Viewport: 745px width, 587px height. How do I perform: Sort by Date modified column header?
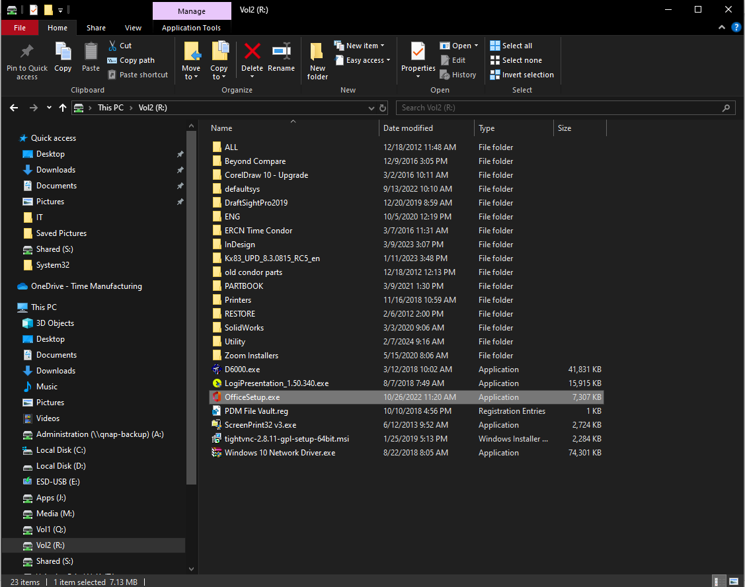tap(426, 128)
